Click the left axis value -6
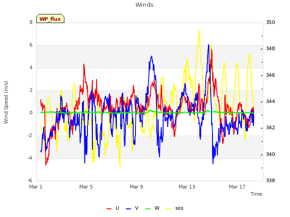This screenshot has width=290, height=217. point(30,180)
